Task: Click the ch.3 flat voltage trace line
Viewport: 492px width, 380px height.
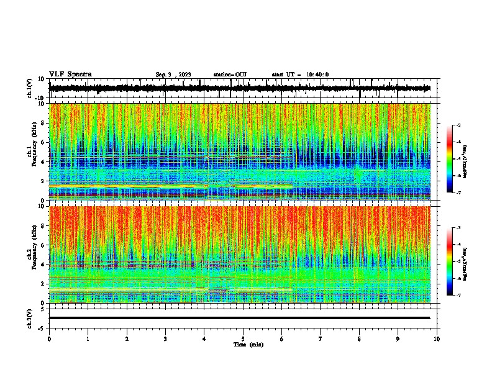Action: coord(239,318)
